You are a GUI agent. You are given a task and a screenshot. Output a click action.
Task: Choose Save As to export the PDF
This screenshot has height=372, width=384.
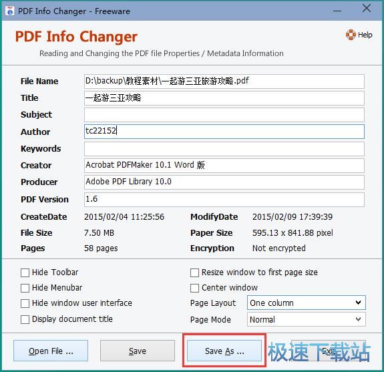pos(224,351)
